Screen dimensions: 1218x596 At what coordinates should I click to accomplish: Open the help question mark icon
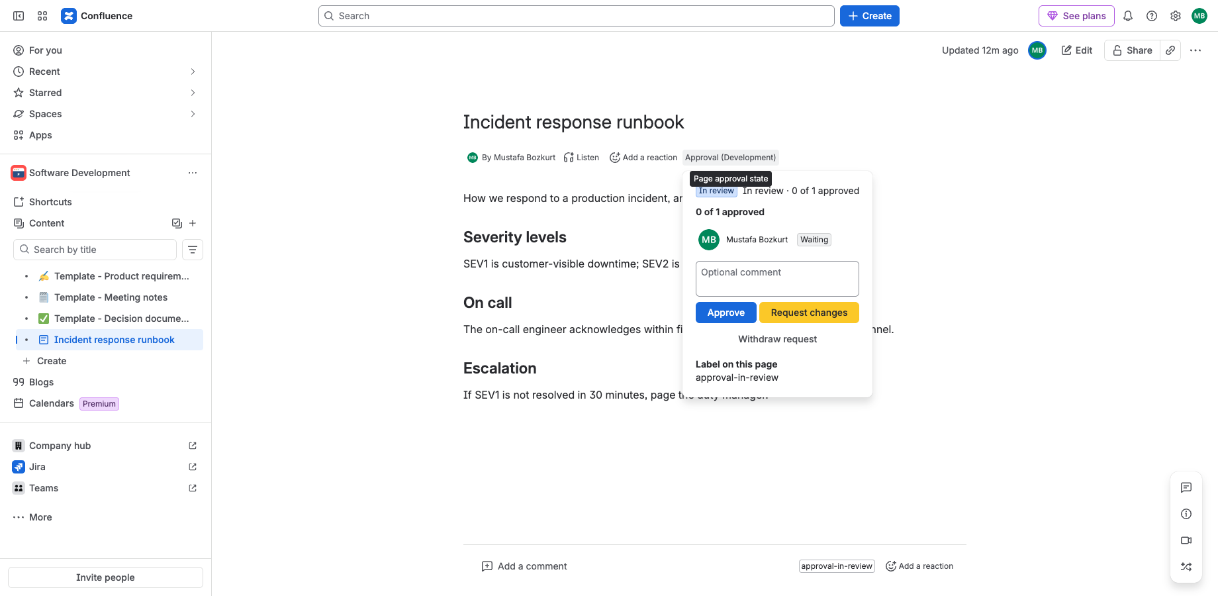(x=1152, y=16)
